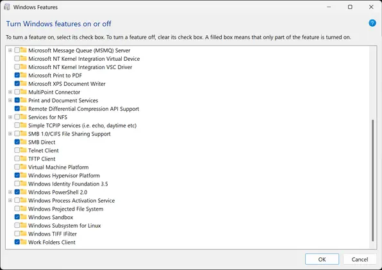Select the Virtual Machine Platform folder icon
The width and height of the screenshot is (382, 270).
23,167
